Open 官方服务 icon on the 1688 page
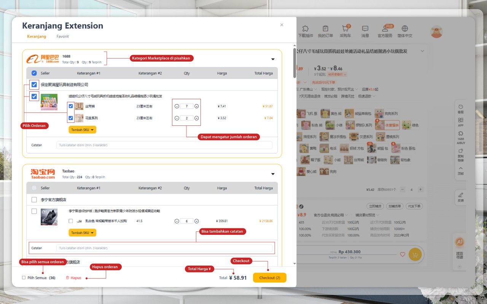 click(x=385, y=28)
